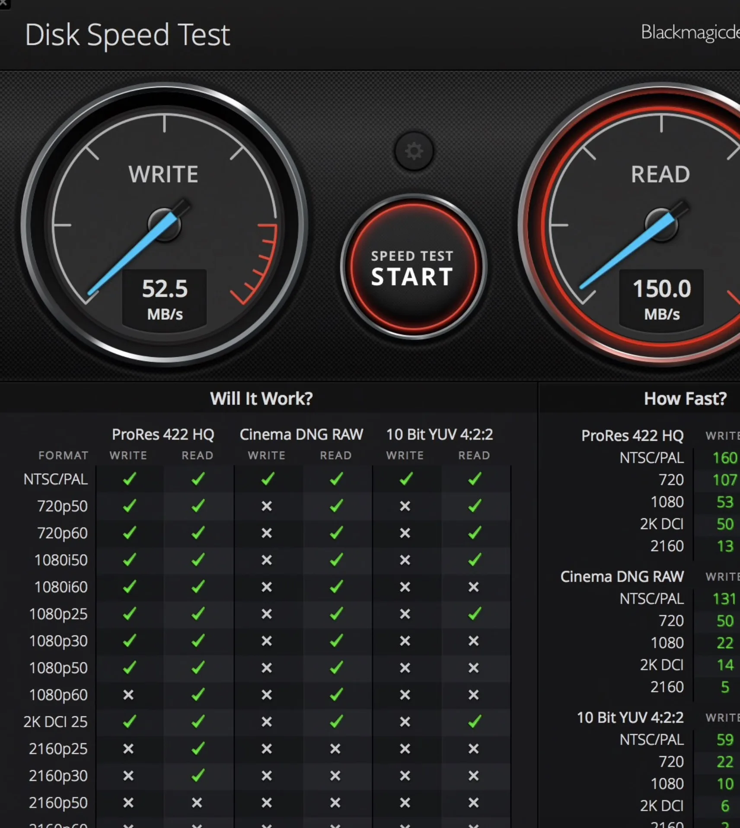740x828 pixels.
Task: Click 2160p30 ProRes 422 HQ read checkmark
Action: (x=198, y=776)
